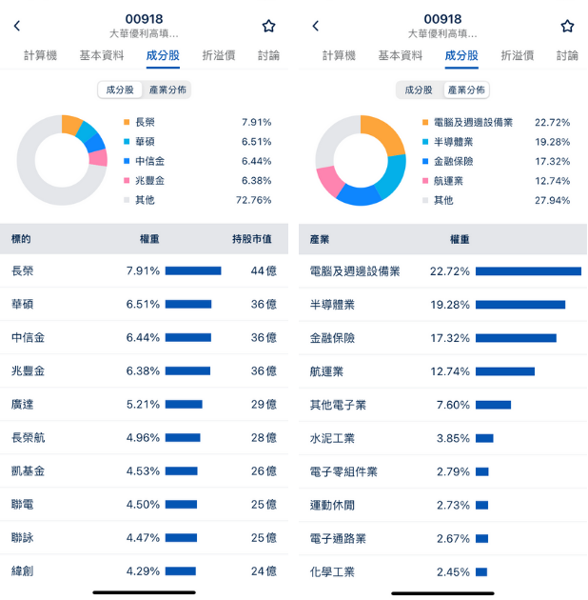Open 聯詠 holding row
Viewport: 588px width, 600px height.
(x=144, y=538)
